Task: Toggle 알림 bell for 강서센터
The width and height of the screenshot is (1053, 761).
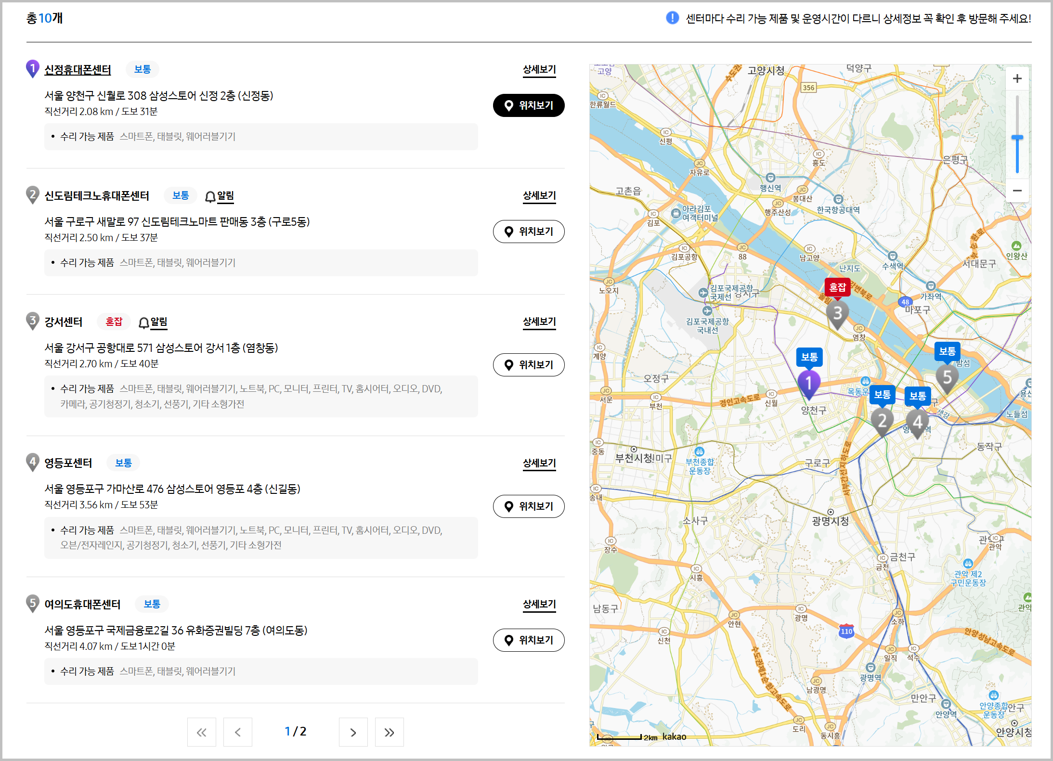Action: pyautogui.click(x=153, y=322)
